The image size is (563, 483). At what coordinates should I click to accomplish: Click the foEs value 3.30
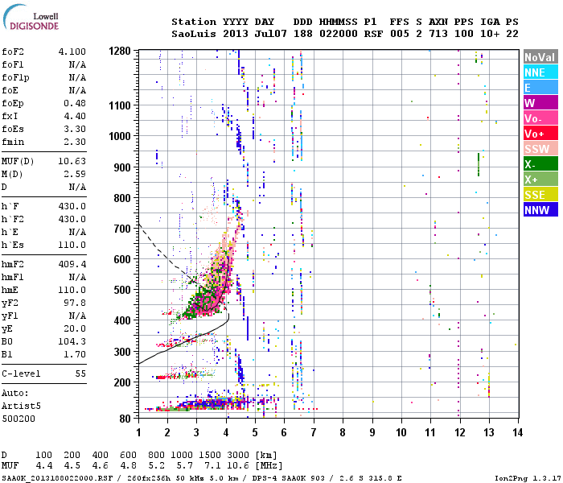click(75, 129)
